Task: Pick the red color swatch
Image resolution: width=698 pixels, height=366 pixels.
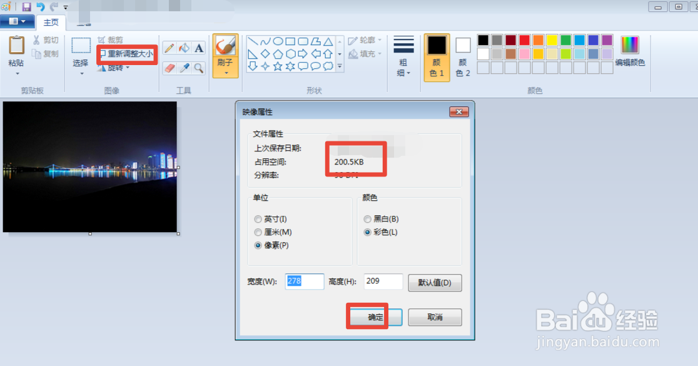Action: tap(524, 39)
